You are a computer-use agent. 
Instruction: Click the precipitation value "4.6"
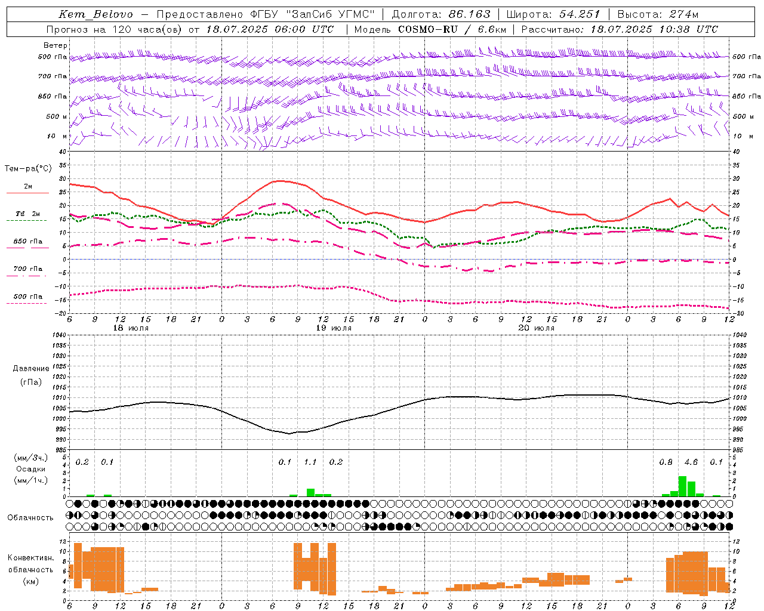coord(691,462)
